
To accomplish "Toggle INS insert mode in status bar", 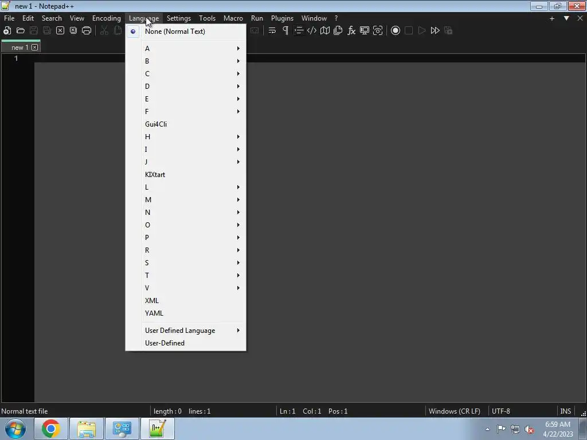I will pyautogui.click(x=565, y=411).
